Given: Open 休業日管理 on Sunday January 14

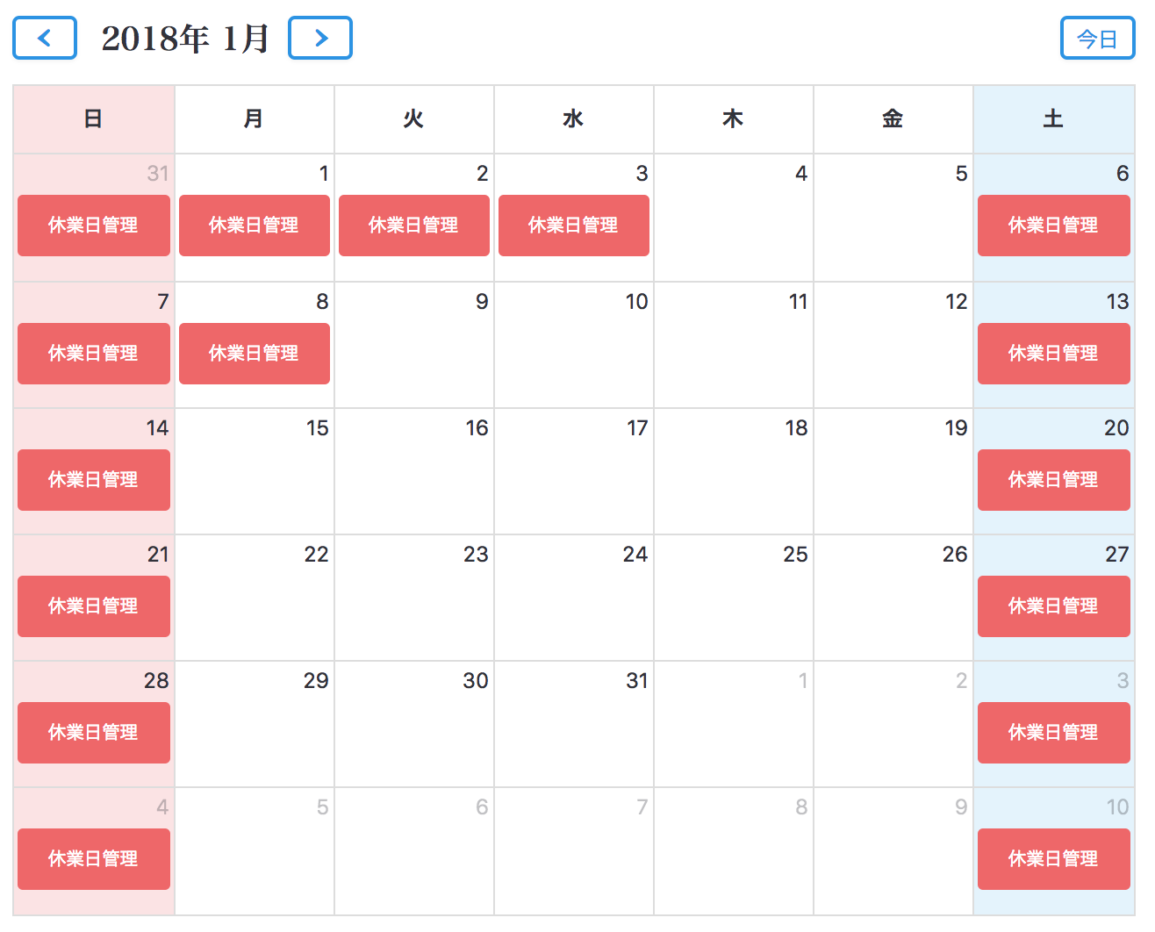Looking at the screenshot, I should [x=93, y=480].
